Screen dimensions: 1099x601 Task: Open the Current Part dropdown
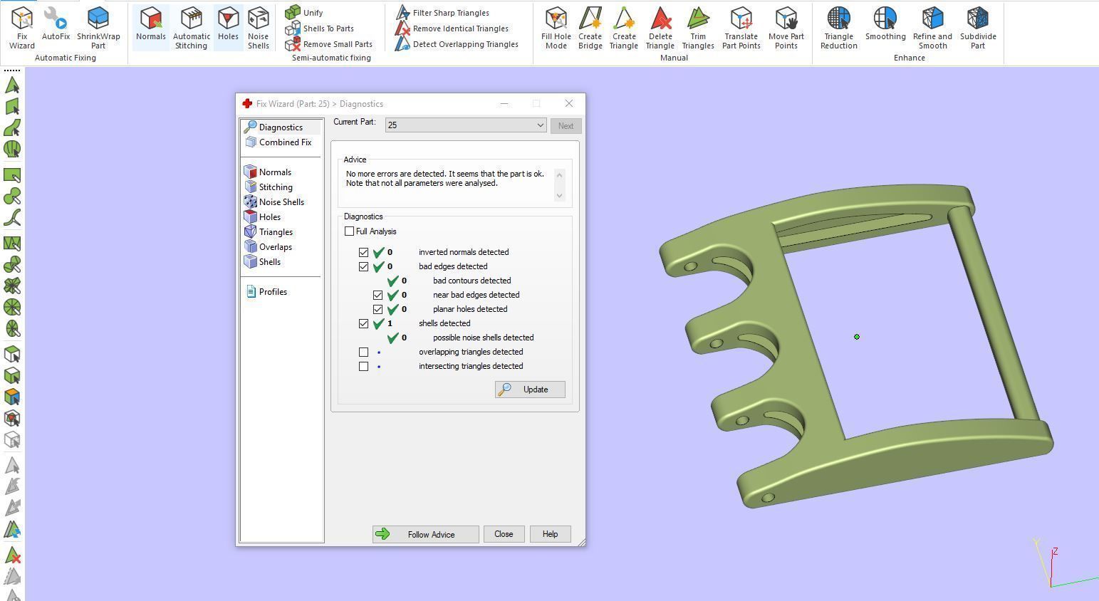466,125
